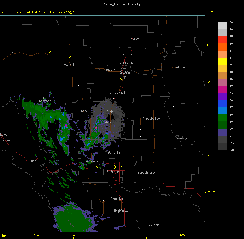
Task: Click the Lacombe city label
Action: pyautogui.click(x=127, y=54)
